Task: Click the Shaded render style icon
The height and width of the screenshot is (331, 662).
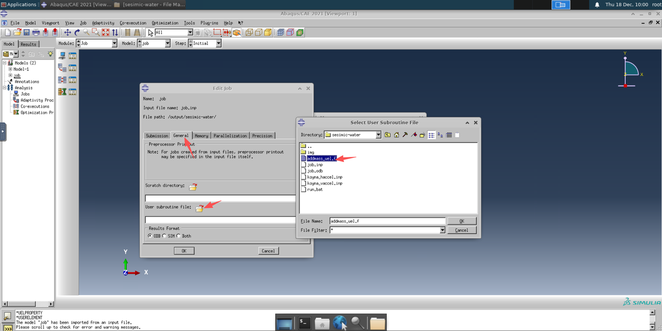Action: click(268, 33)
